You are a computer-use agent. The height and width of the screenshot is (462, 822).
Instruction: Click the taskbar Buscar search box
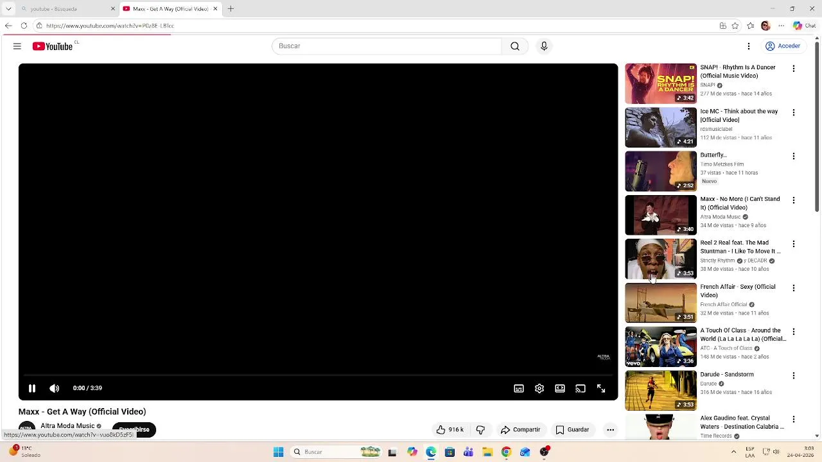[x=336, y=452]
